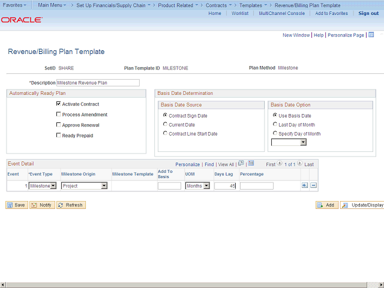The height and width of the screenshot is (288, 384).
Task: Show previous row arrow in Event Detail
Action: [280, 163]
